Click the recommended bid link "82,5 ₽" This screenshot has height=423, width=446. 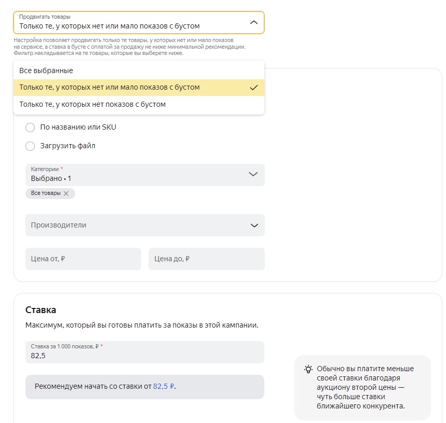pos(164,387)
